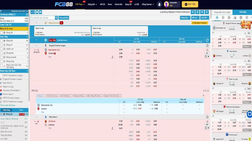Open the Mã Lai odds type dropdown
252x141 pixels.
[195, 18]
